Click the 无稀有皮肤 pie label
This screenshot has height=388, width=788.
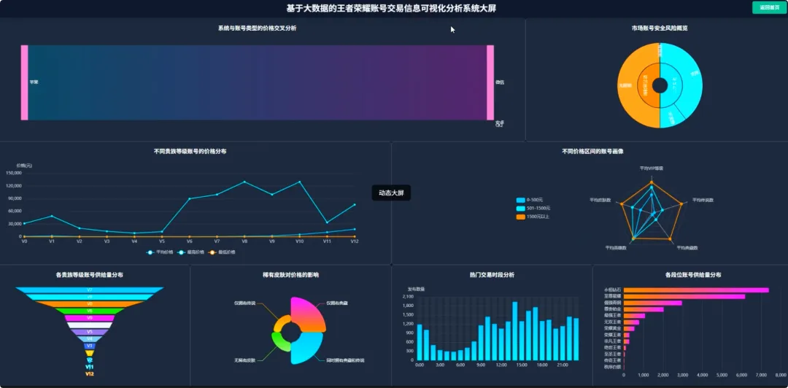(244, 360)
